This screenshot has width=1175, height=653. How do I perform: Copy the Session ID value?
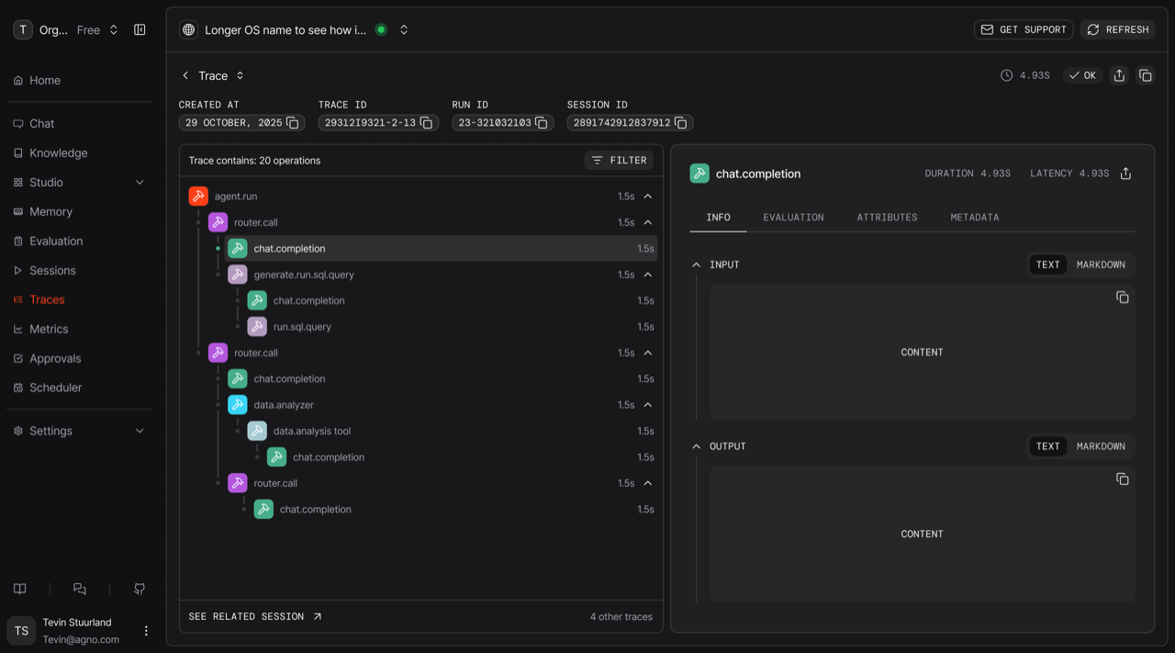click(681, 122)
